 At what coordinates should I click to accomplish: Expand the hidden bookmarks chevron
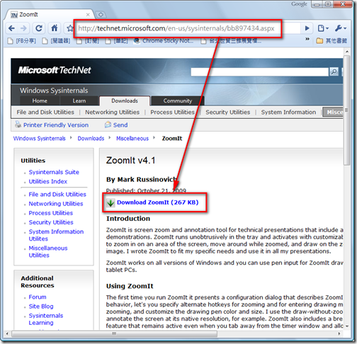307,39
